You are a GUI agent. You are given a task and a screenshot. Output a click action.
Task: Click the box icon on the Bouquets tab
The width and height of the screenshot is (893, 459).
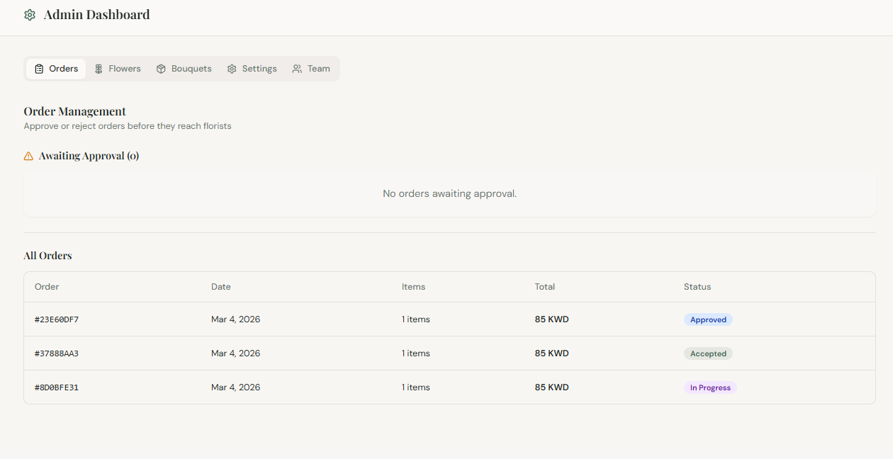click(161, 69)
